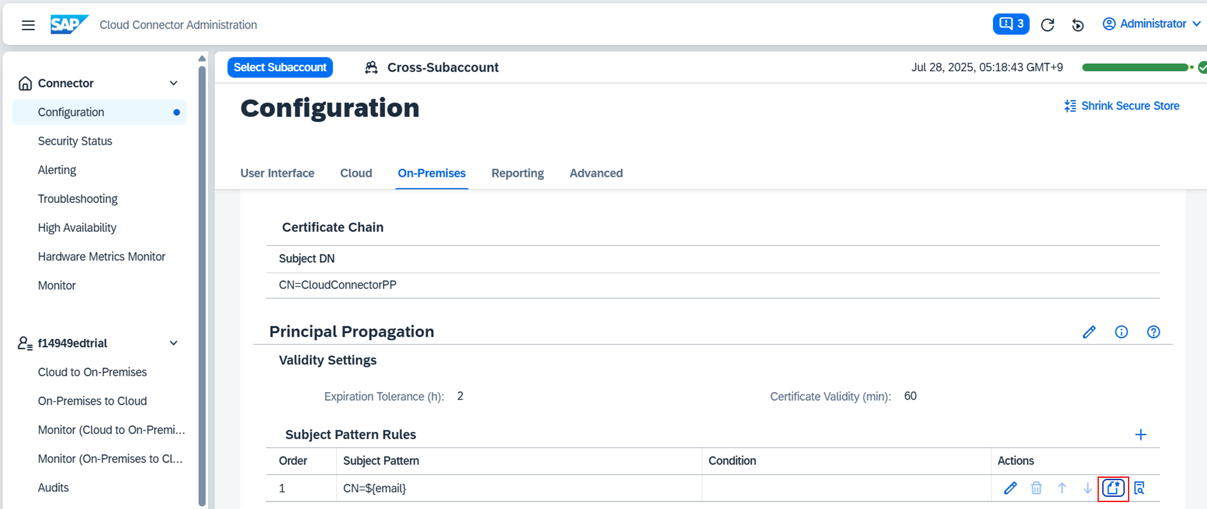1207x509 pixels.
Task: Click the alerts notification badge showing 3
Action: [1011, 24]
